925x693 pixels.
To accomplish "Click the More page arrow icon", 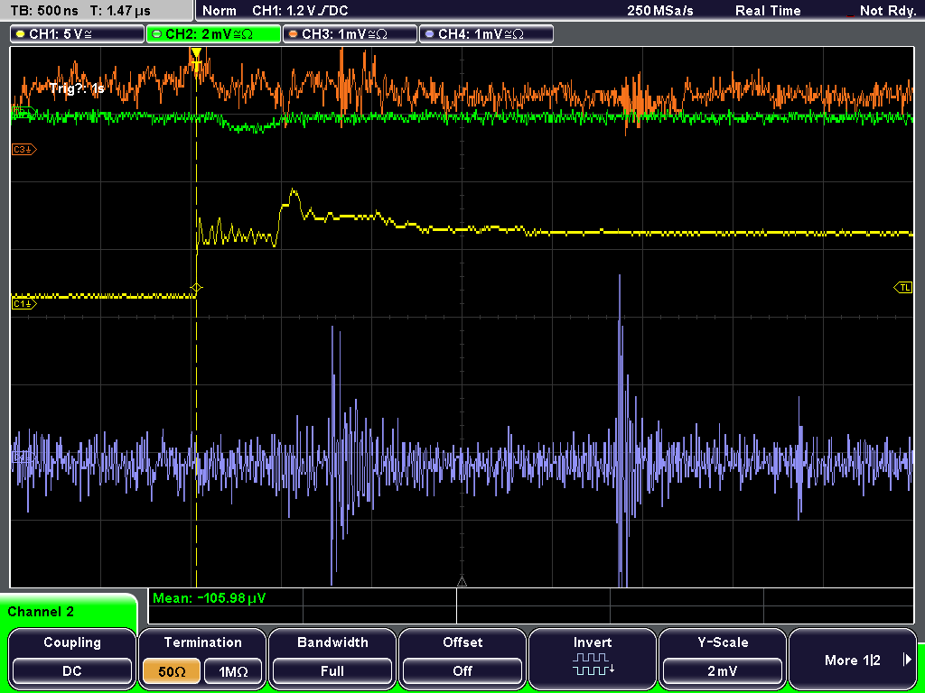I will point(907,660).
